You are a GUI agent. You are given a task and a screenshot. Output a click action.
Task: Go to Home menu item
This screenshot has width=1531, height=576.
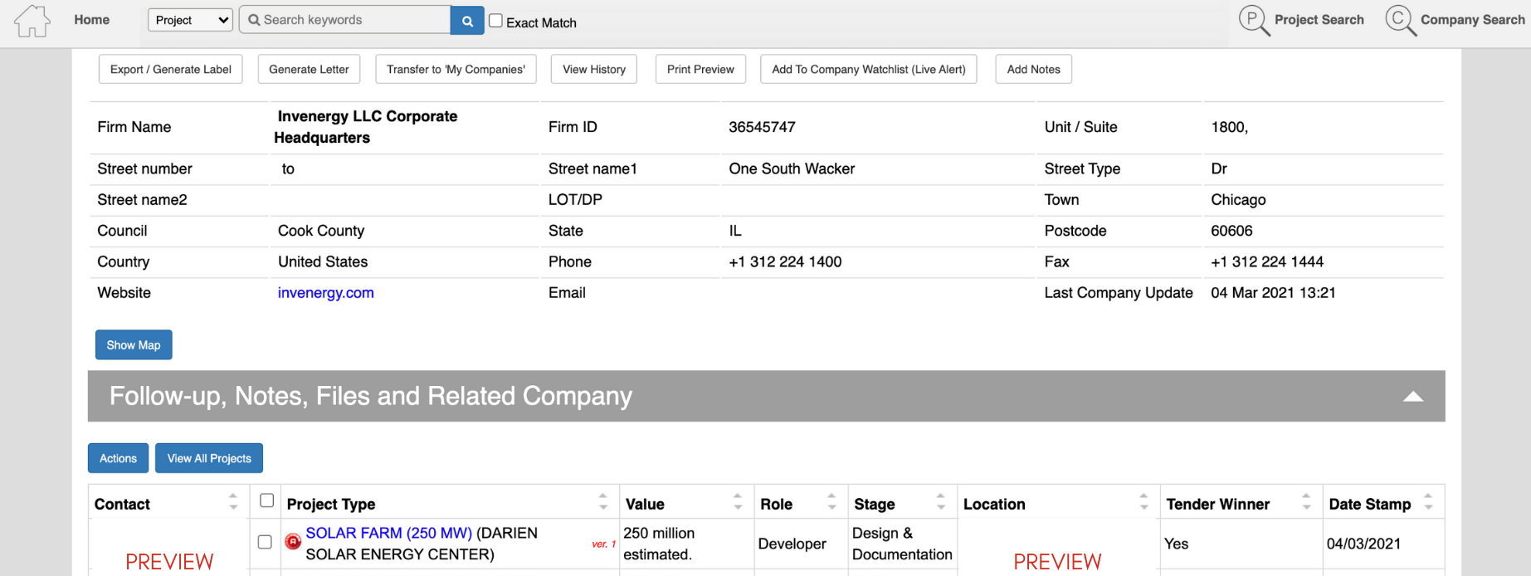click(91, 20)
